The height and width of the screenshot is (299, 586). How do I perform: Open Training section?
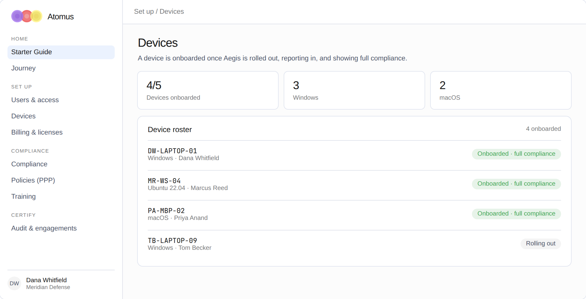pos(61,197)
